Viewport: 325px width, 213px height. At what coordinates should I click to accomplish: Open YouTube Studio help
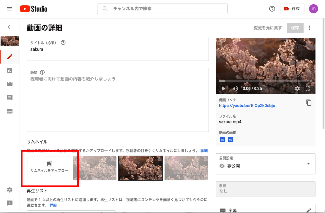click(272, 9)
